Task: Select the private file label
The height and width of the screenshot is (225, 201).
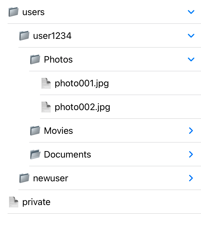Action: coord(36,202)
